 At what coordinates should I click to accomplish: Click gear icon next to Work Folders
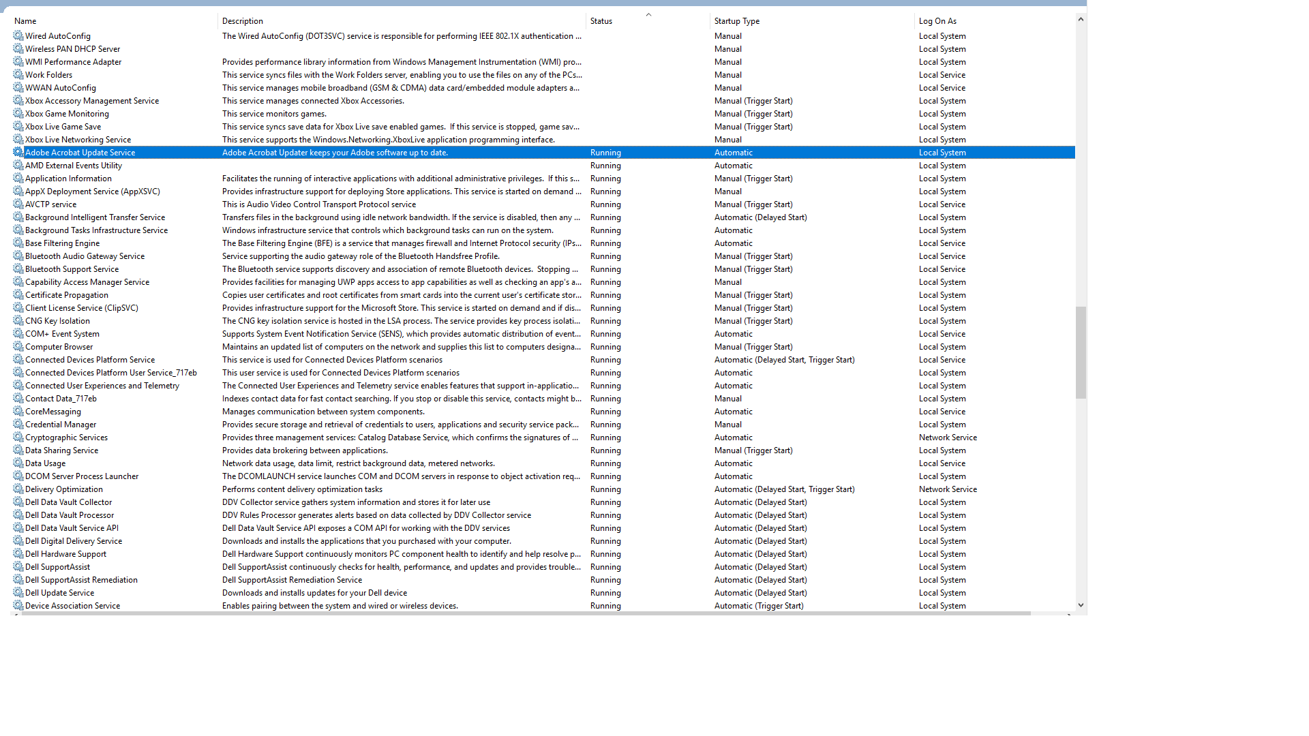coord(18,75)
